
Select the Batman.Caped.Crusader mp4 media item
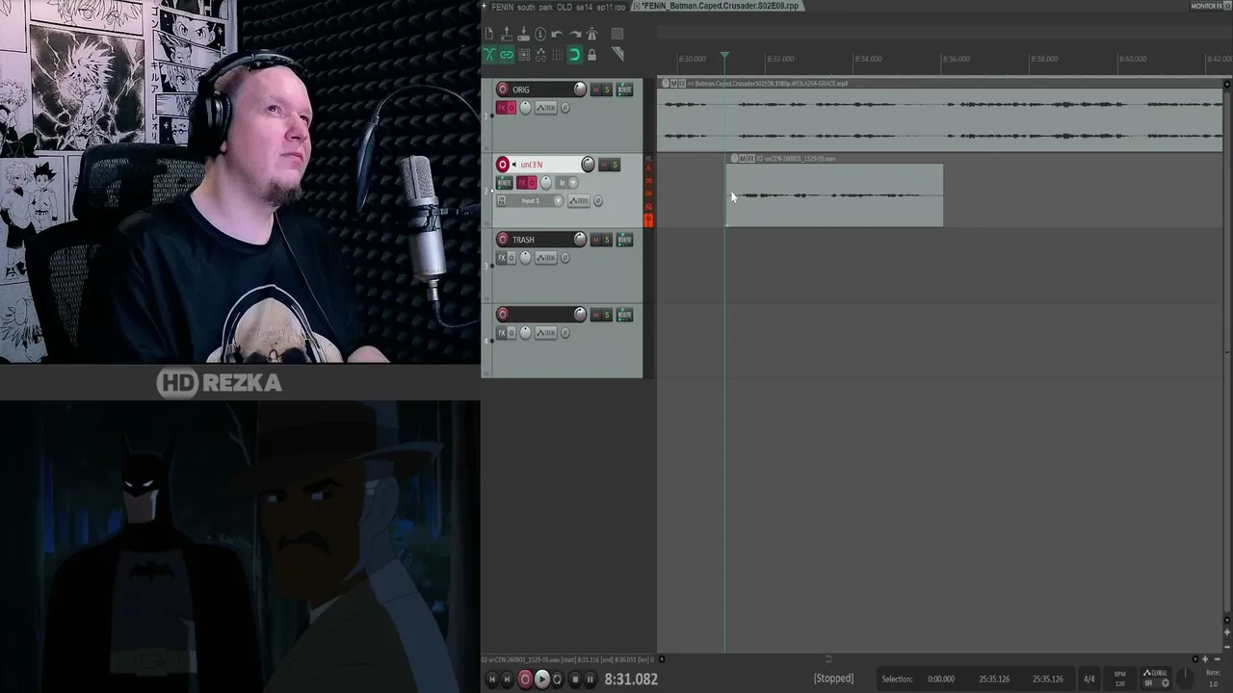click(x=939, y=115)
